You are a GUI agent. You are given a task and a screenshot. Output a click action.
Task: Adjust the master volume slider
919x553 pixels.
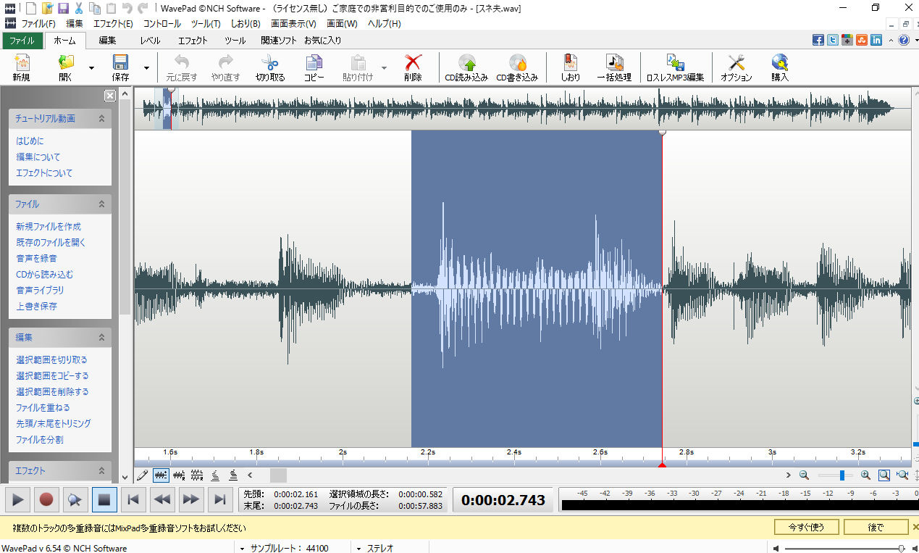tap(902, 548)
